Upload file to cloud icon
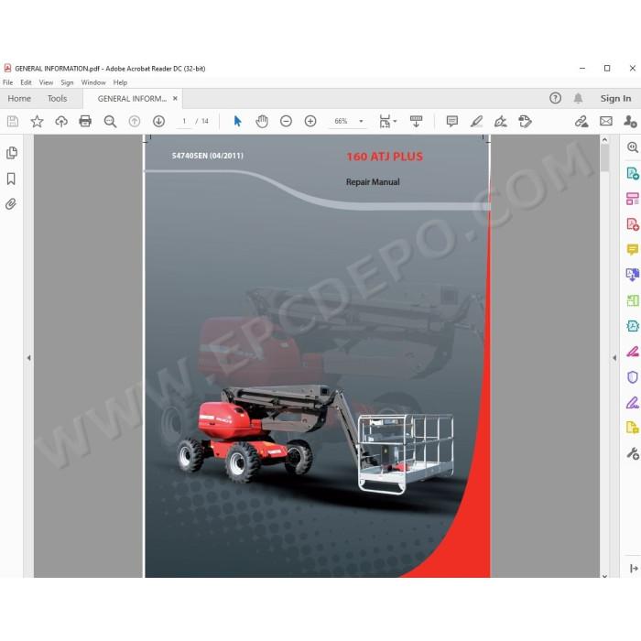The width and height of the screenshot is (641, 641). pos(61,122)
